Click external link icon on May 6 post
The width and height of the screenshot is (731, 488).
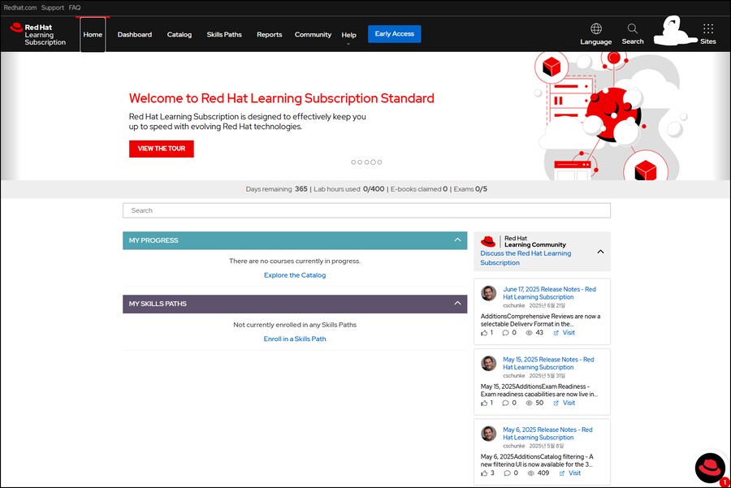point(562,473)
